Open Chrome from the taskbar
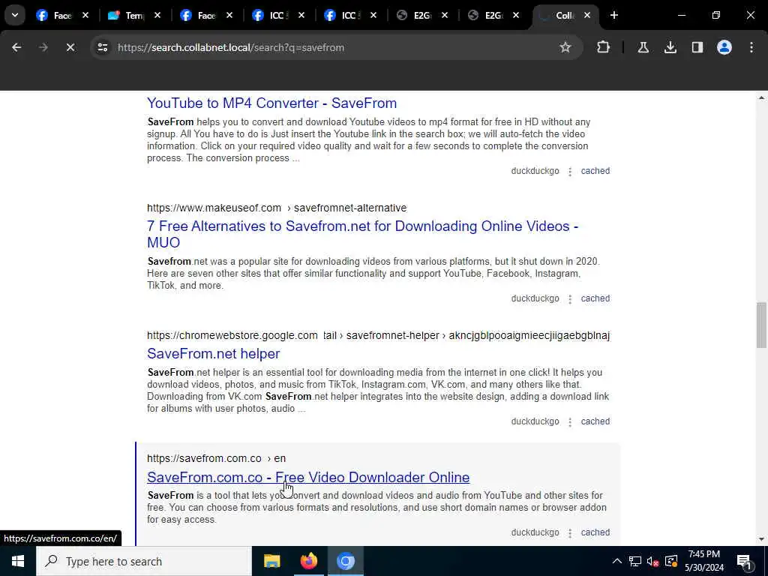Viewport: 768px width, 576px height. 345,561
